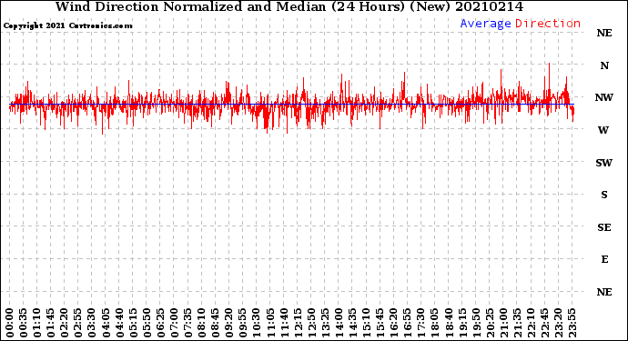Click the 11:40 time label
This screenshot has height=341, width=628.
[x=284, y=323]
